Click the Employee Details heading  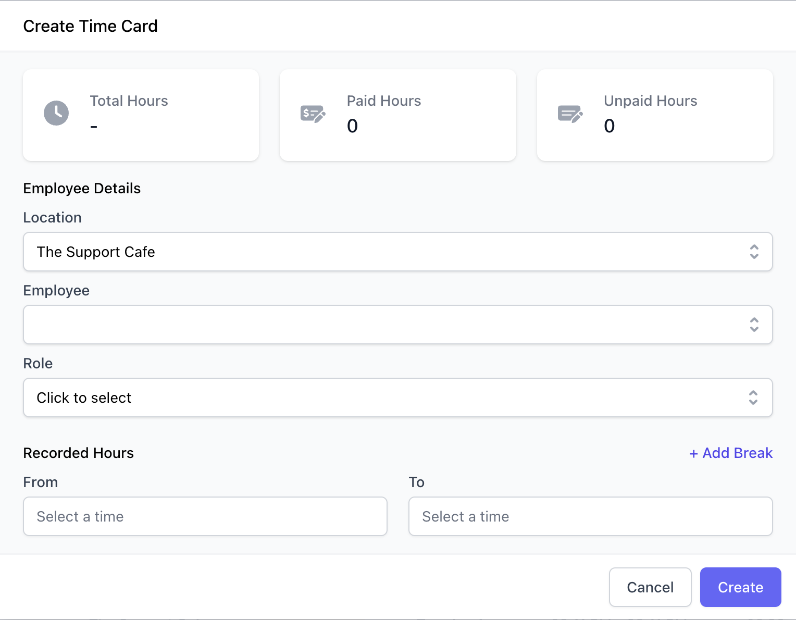(x=82, y=188)
